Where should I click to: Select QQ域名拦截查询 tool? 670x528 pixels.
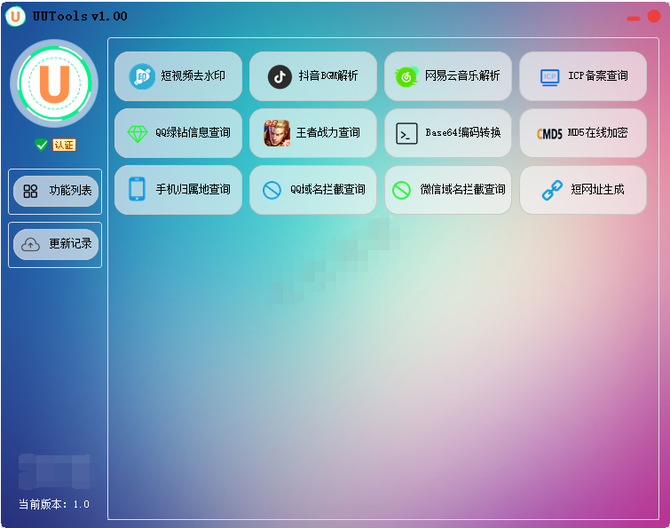(313, 190)
